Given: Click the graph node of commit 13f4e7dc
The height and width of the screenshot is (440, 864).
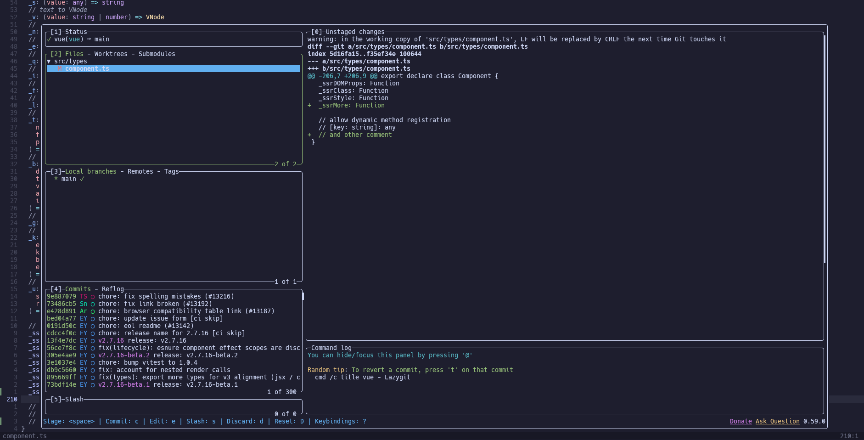Looking at the screenshot, I should pos(93,341).
